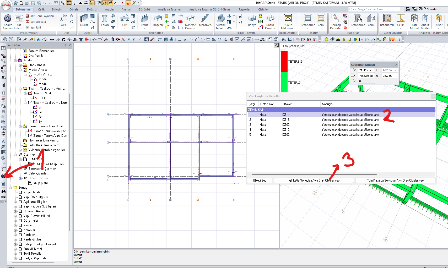
Task: Expand the Döşemeler tree node
Action: pyautogui.click(x=15, y=221)
